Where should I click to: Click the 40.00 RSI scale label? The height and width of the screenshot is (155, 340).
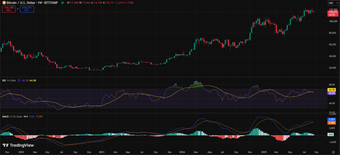[332, 103]
